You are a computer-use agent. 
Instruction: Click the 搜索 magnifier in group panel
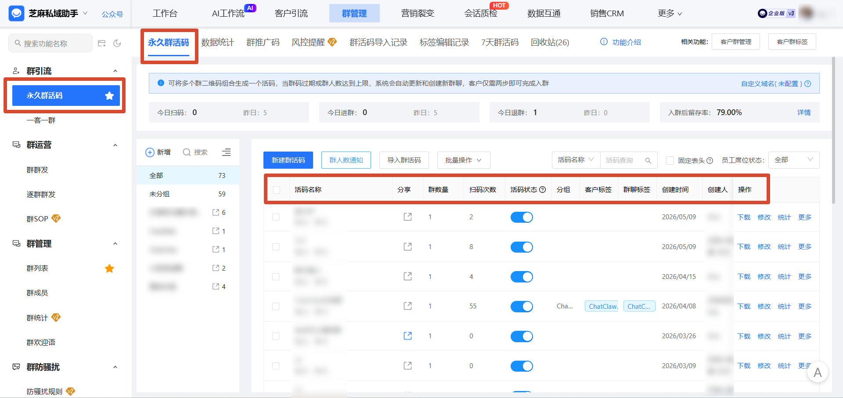(187, 152)
